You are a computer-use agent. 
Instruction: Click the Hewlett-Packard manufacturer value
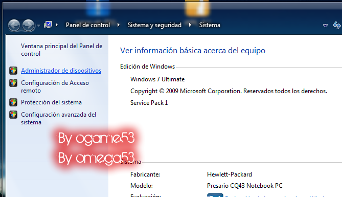[x=230, y=174]
